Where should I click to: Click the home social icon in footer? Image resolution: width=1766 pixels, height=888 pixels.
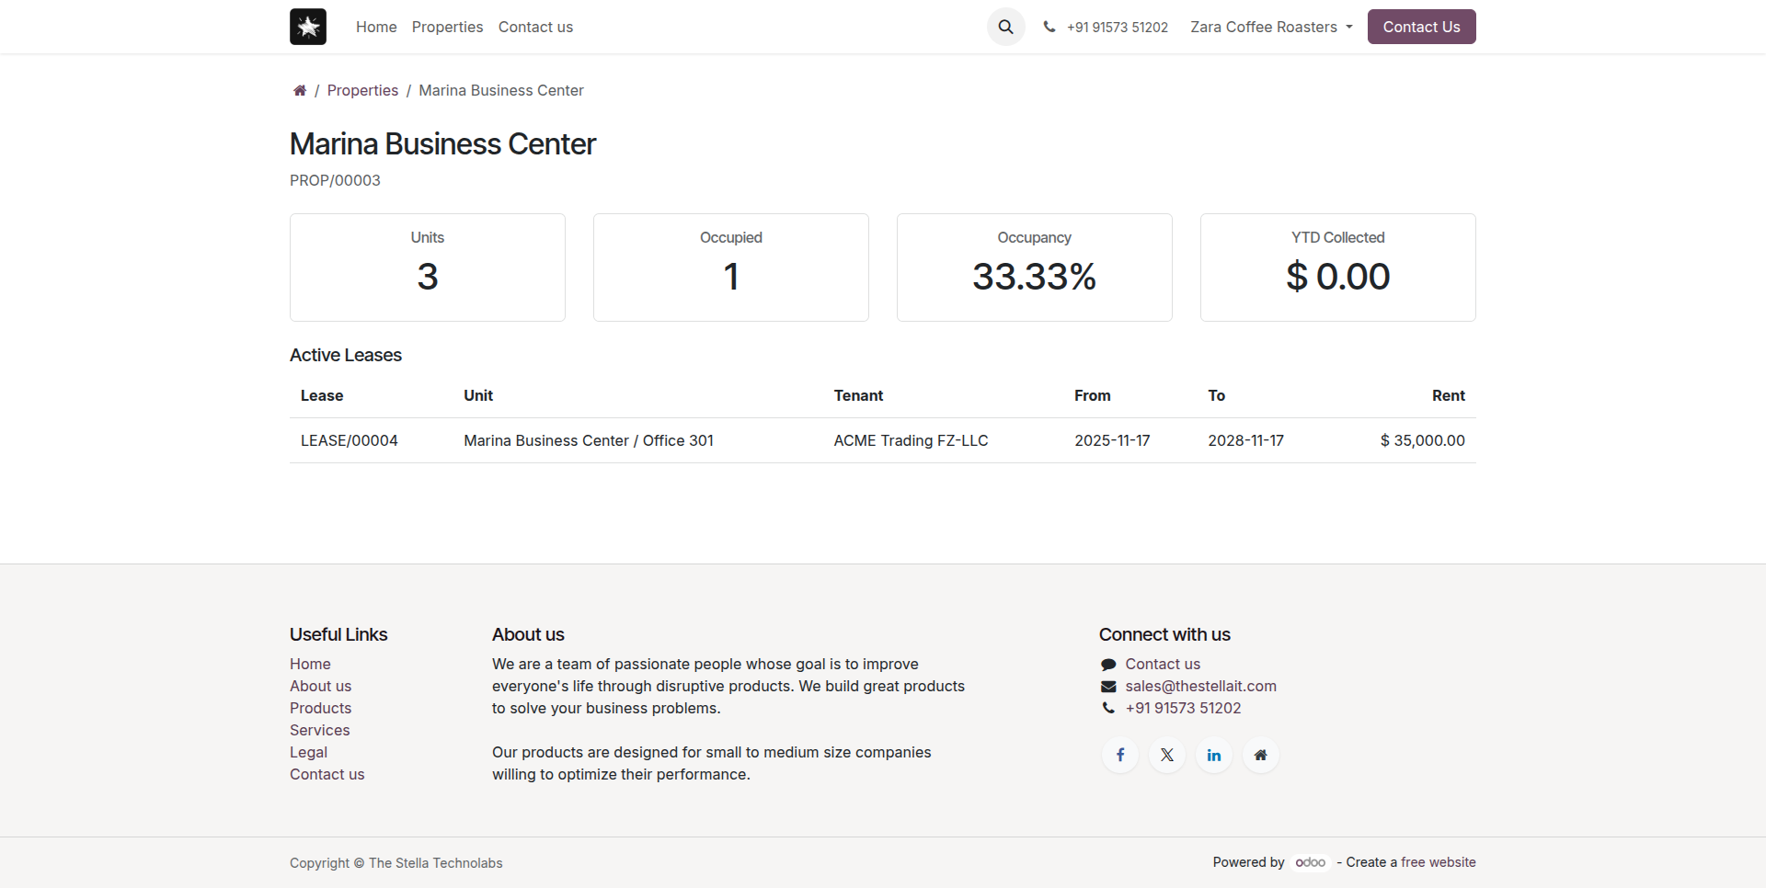point(1261,755)
